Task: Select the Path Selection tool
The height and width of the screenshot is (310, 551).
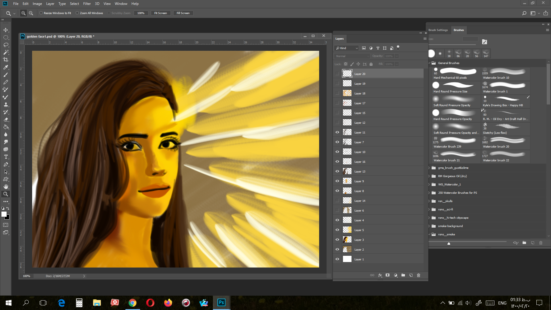Action: (6, 172)
